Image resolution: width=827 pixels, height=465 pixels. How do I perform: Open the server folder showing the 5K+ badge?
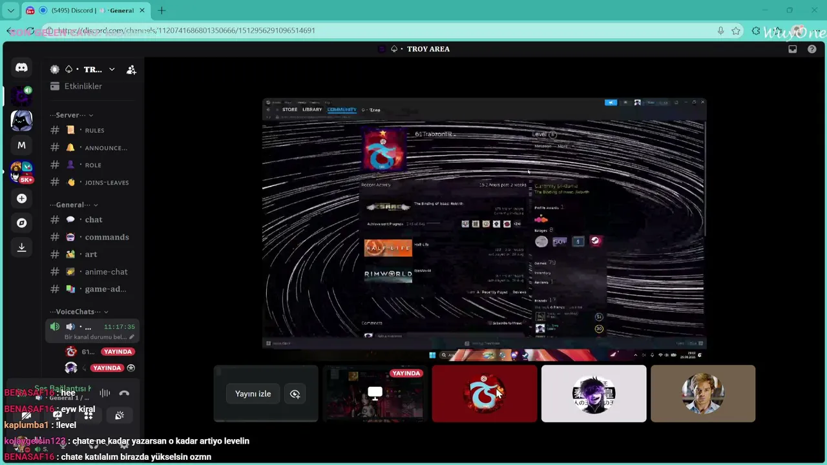21,172
